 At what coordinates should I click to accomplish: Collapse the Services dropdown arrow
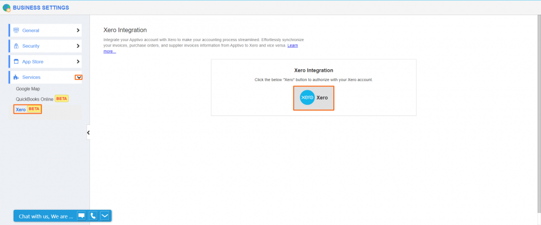(x=78, y=77)
